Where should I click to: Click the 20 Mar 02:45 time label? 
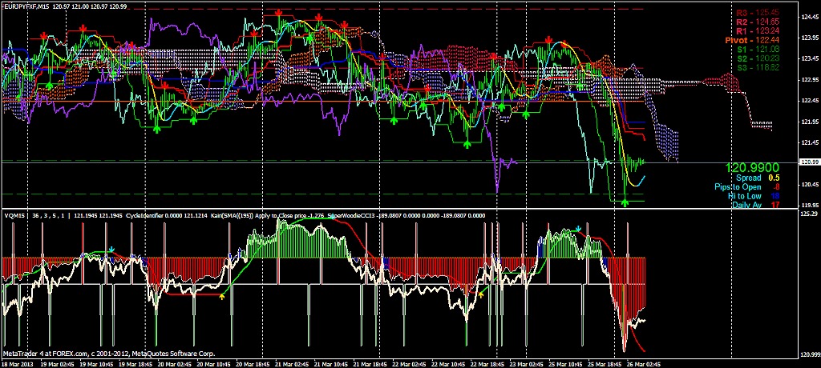[x=176, y=364]
